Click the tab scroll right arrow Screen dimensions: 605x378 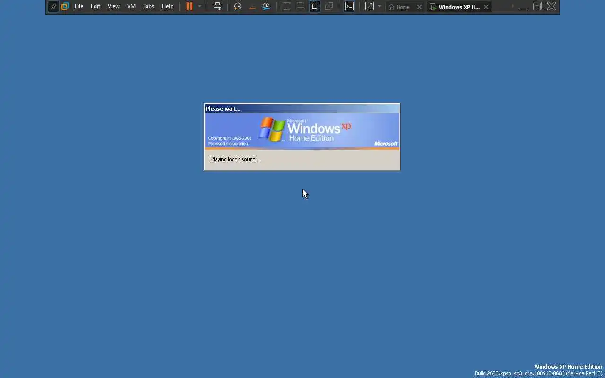point(513,7)
